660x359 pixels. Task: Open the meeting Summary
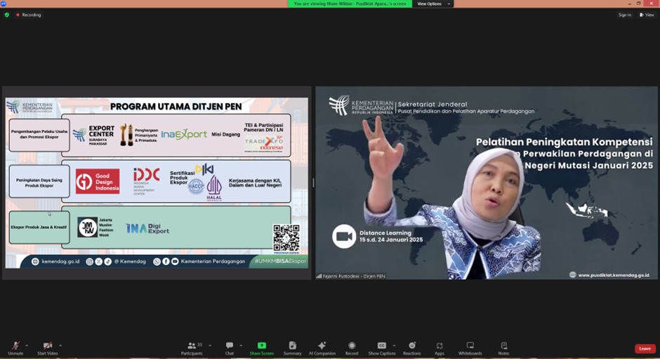[x=293, y=348]
